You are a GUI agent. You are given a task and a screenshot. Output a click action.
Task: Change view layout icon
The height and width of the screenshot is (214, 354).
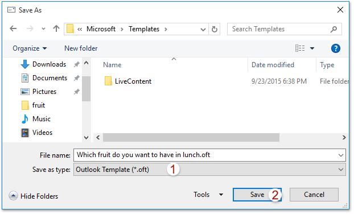[300, 48]
